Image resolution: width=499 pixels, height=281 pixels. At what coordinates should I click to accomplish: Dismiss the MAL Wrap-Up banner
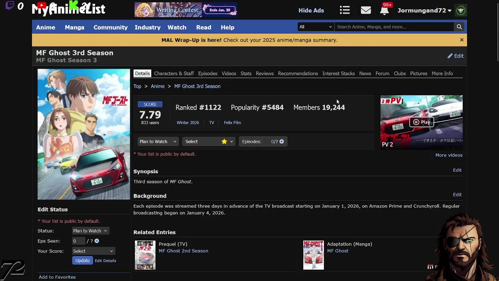click(x=462, y=40)
